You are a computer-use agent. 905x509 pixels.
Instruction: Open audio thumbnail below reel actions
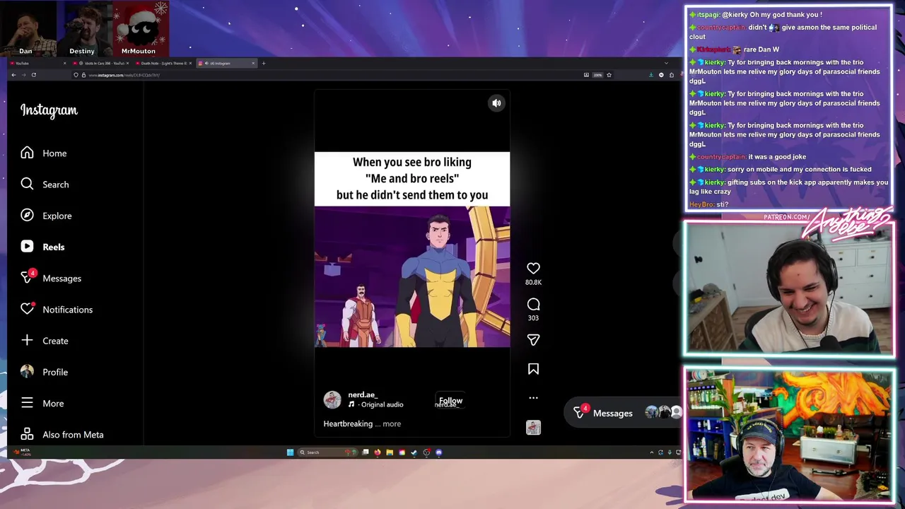click(533, 427)
